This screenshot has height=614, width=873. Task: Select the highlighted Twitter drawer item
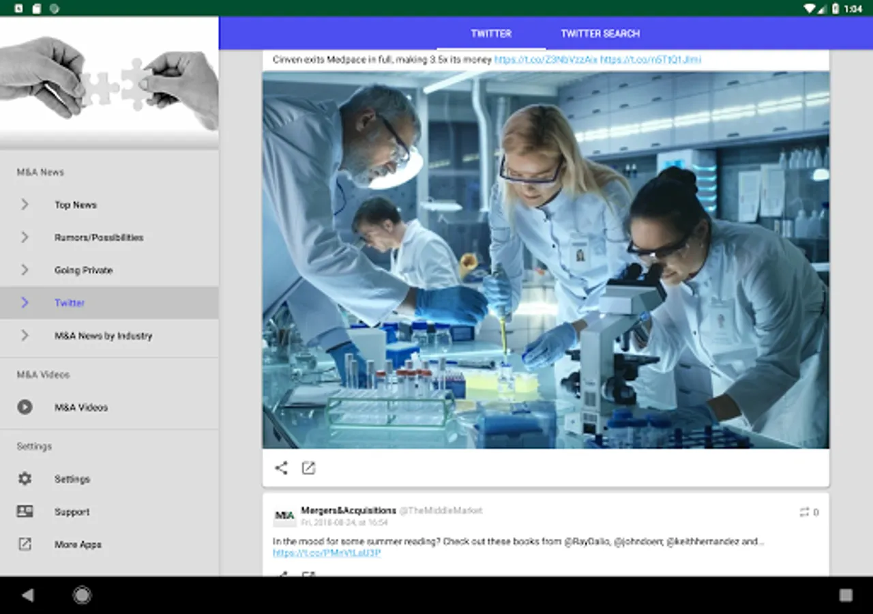(x=109, y=303)
